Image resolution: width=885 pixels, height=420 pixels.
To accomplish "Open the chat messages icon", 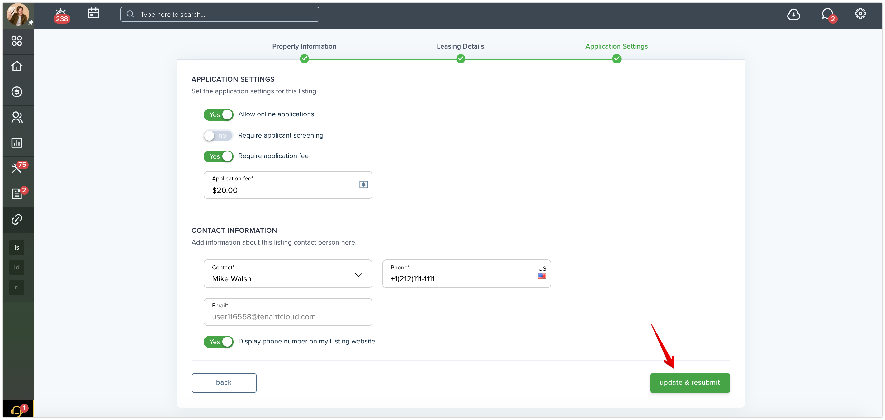I will coord(827,14).
